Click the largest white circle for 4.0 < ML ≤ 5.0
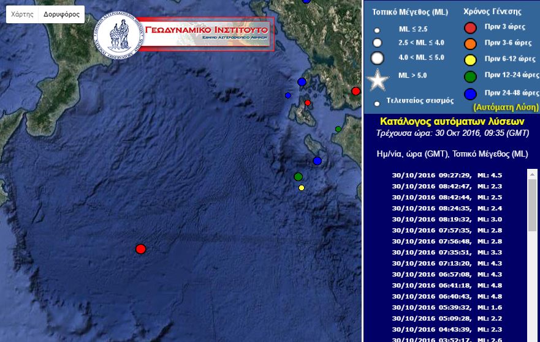The height and width of the screenshot is (342, 540). click(378, 59)
